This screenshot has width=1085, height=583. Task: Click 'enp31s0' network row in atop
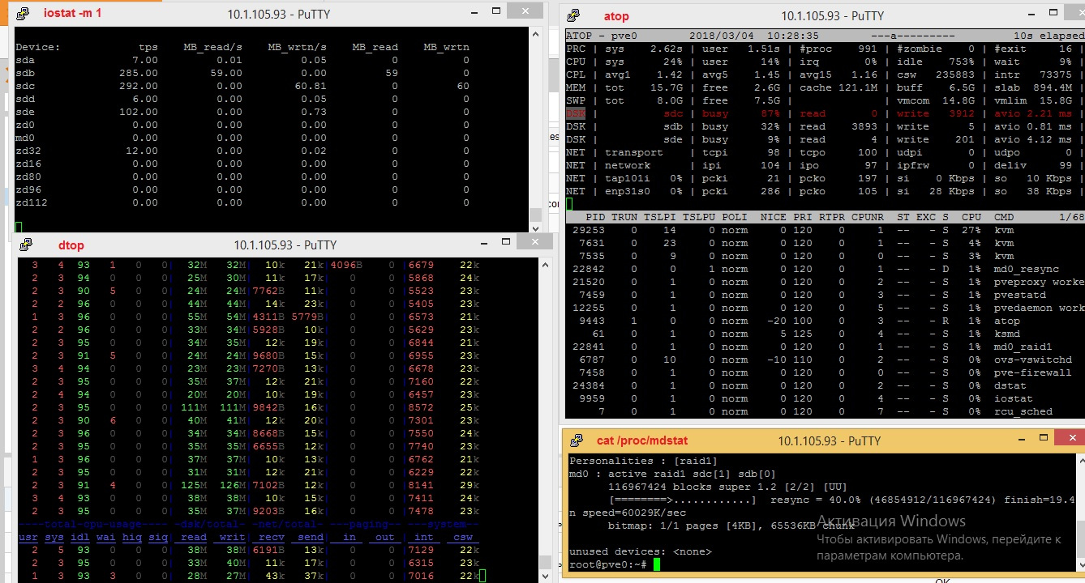[x=825, y=191]
